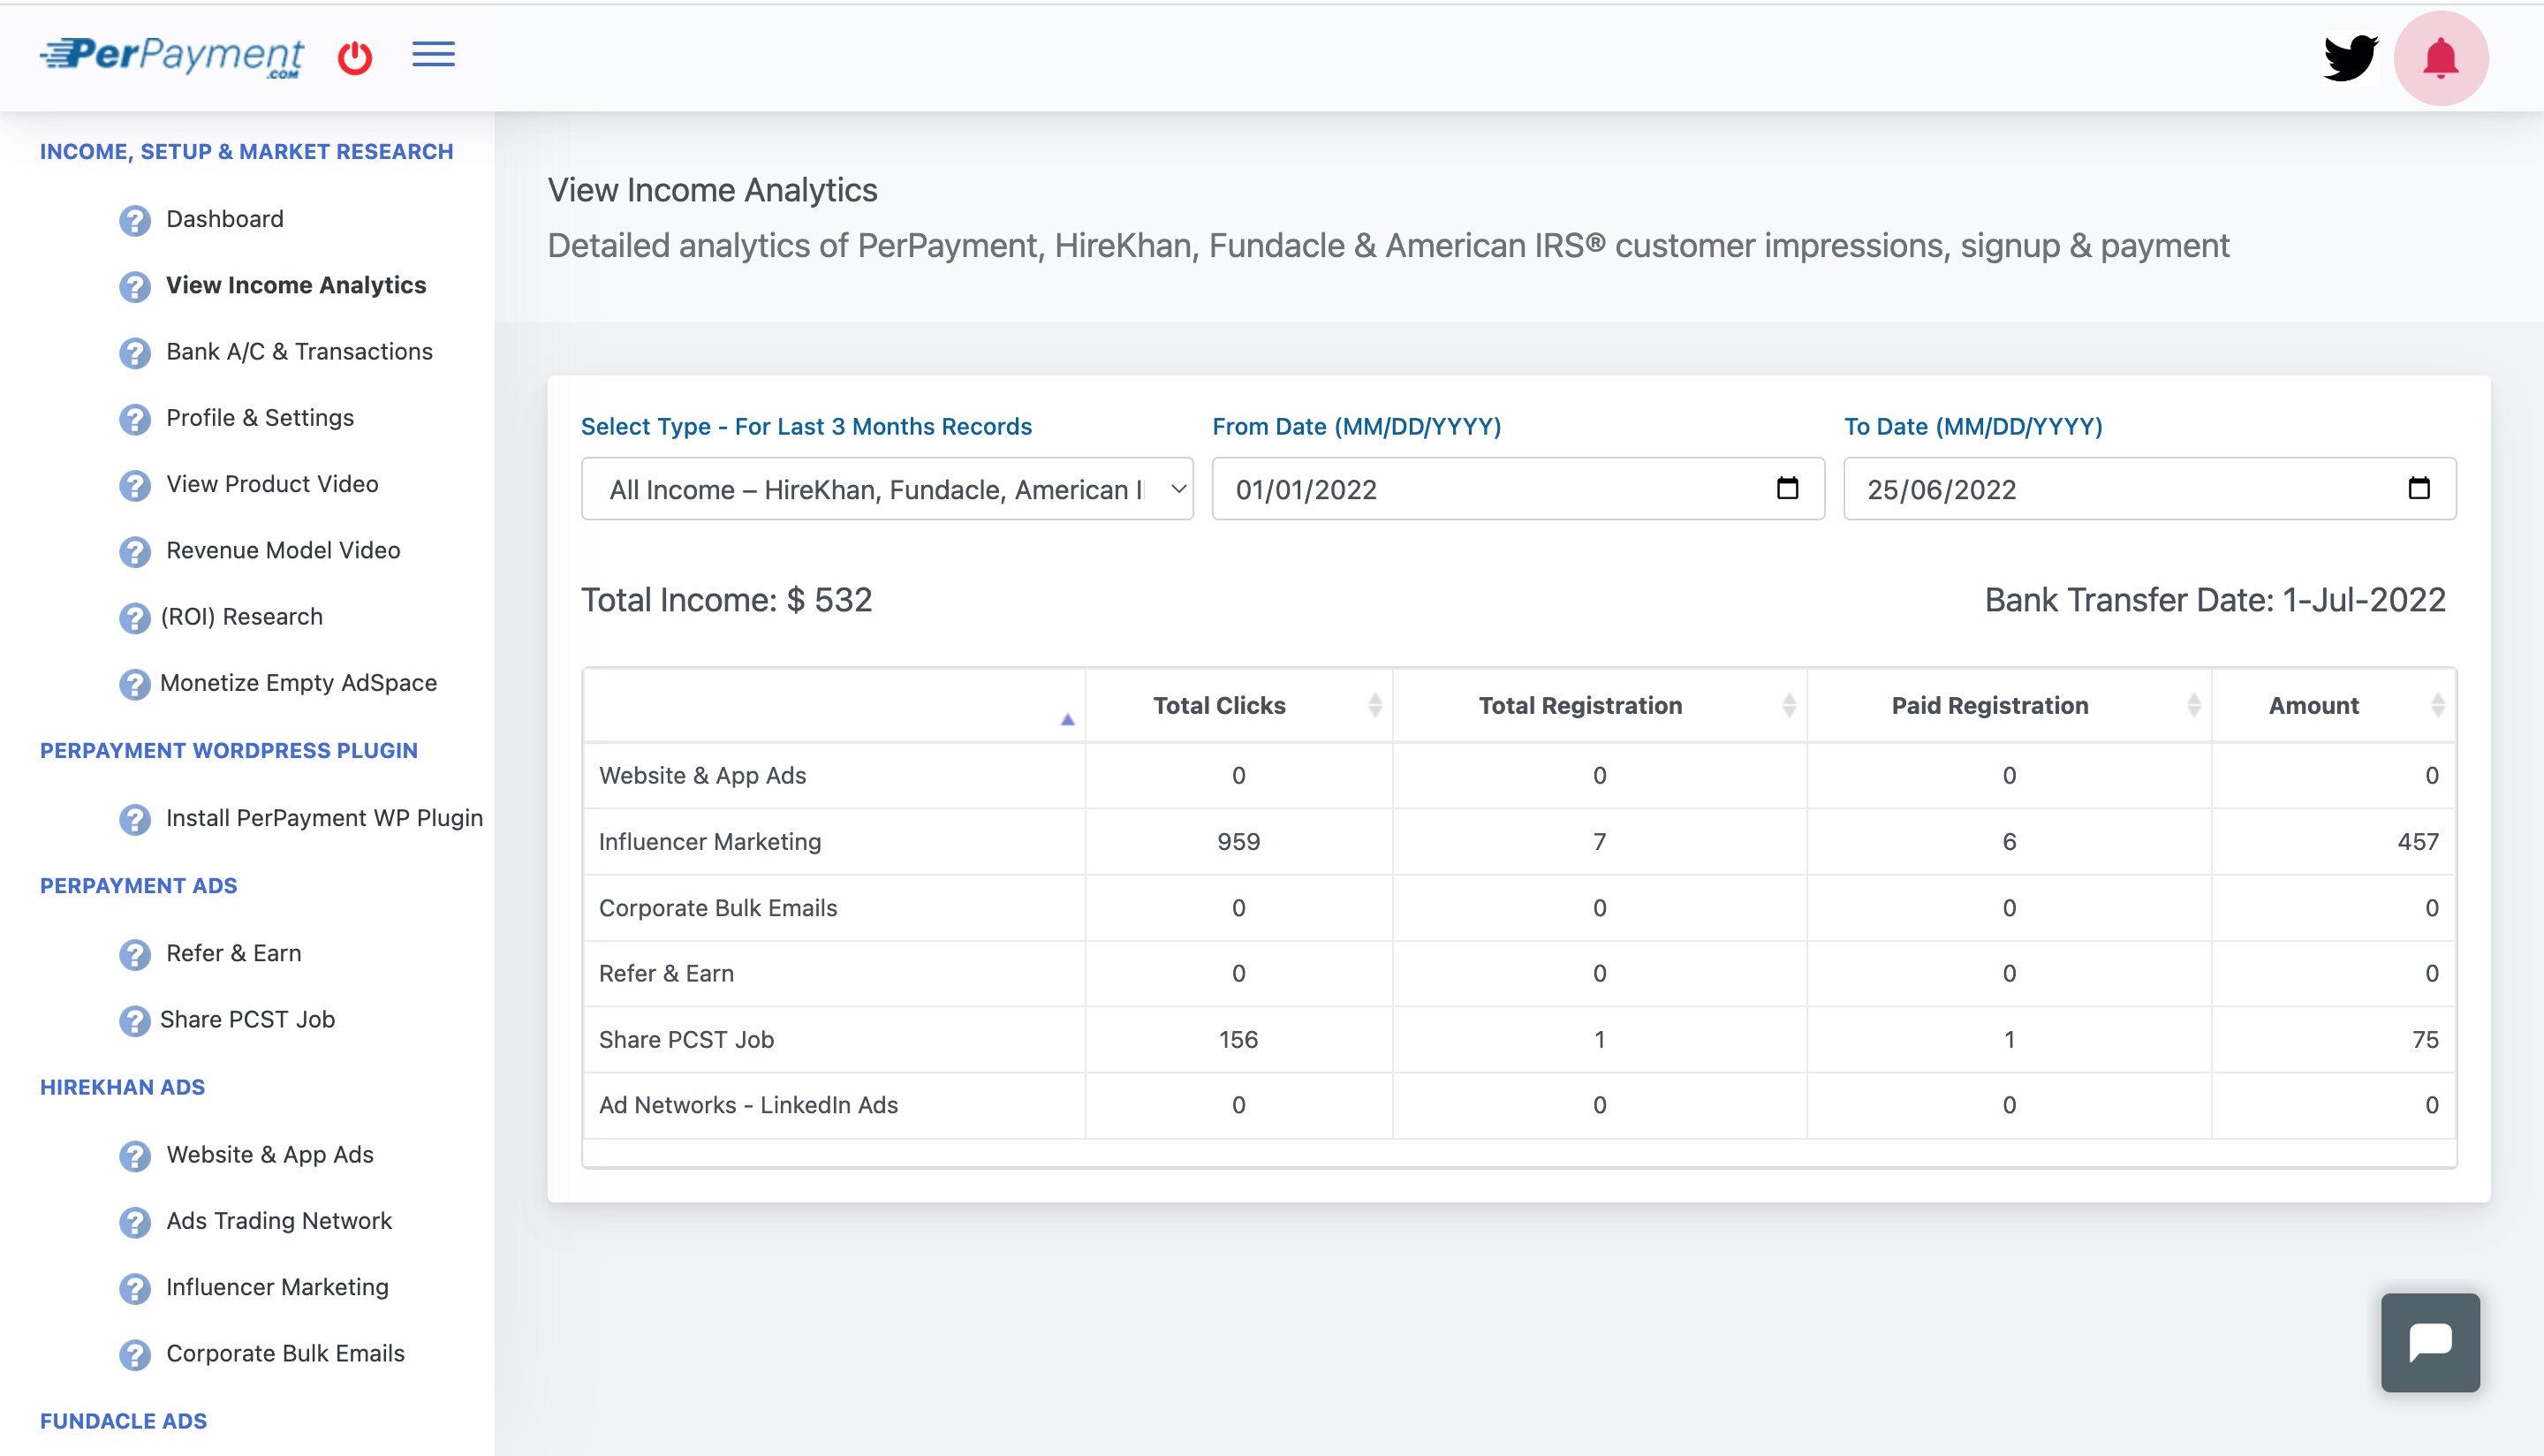Open Bank A/C & Transactions page
The width and height of the screenshot is (2544, 1456).
coord(299,351)
